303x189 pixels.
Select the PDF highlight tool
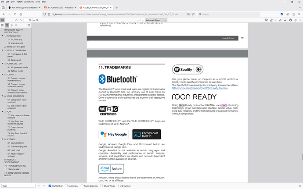tap(271, 20)
